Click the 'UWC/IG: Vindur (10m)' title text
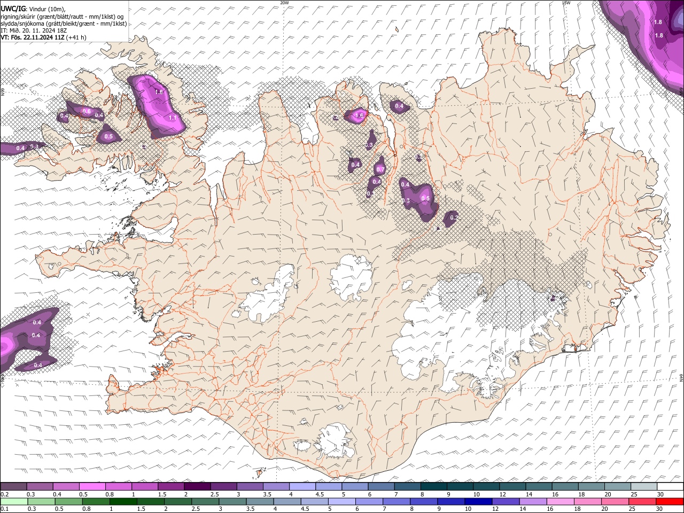Viewport: 684px width, 513px height. (x=33, y=9)
